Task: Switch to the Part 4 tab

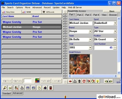Action: 96,15
